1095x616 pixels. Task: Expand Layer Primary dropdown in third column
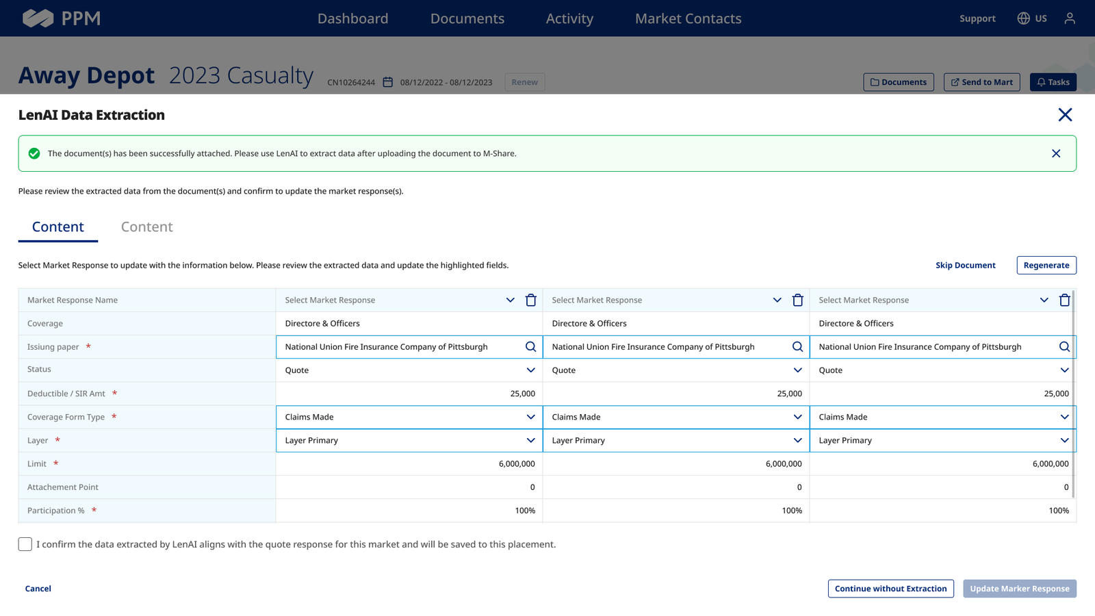click(942, 440)
